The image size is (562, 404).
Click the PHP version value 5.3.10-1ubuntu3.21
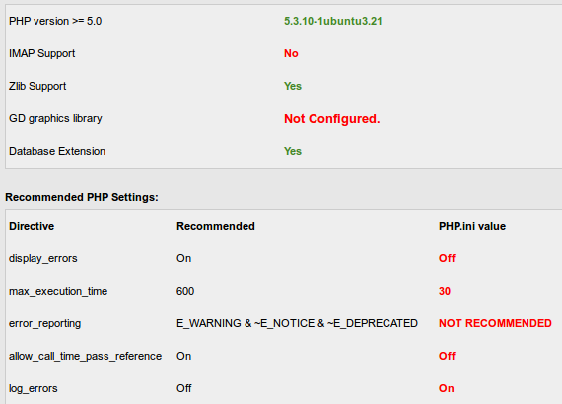[x=333, y=21]
